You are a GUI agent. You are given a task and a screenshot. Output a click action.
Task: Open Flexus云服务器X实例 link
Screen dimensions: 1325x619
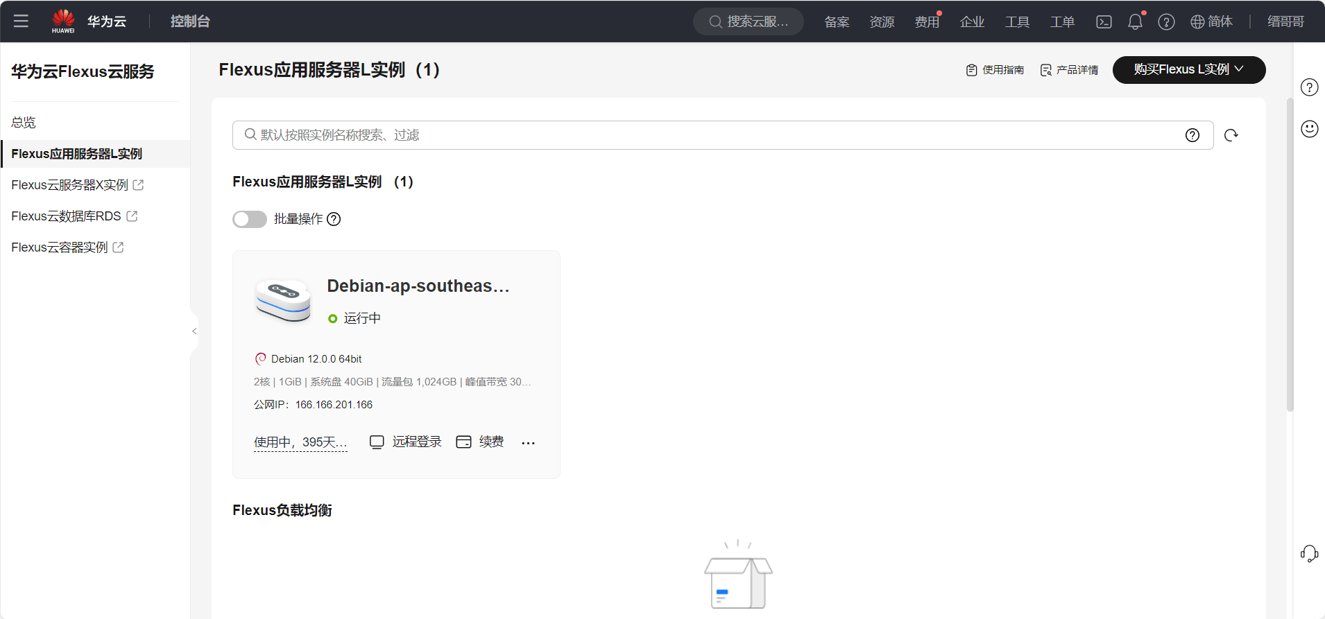pyautogui.click(x=69, y=185)
